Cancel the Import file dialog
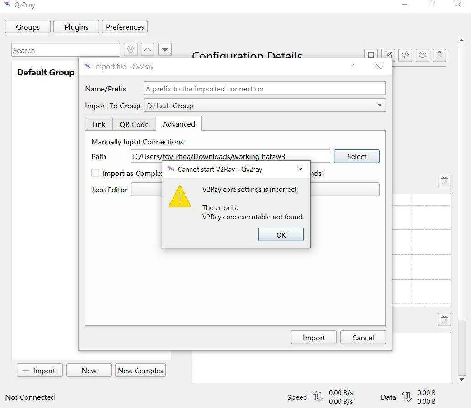This screenshot has height=408, width=471. pos(363,337)
